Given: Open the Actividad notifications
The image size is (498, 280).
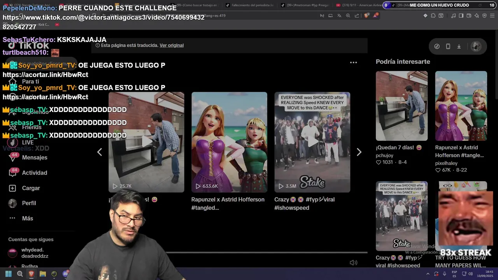Looking at the screenshot, I should [x=28, y=173].
